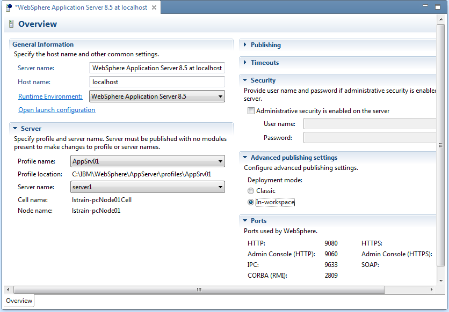Click the horizontal scrollbar thumb

[199, 289]
